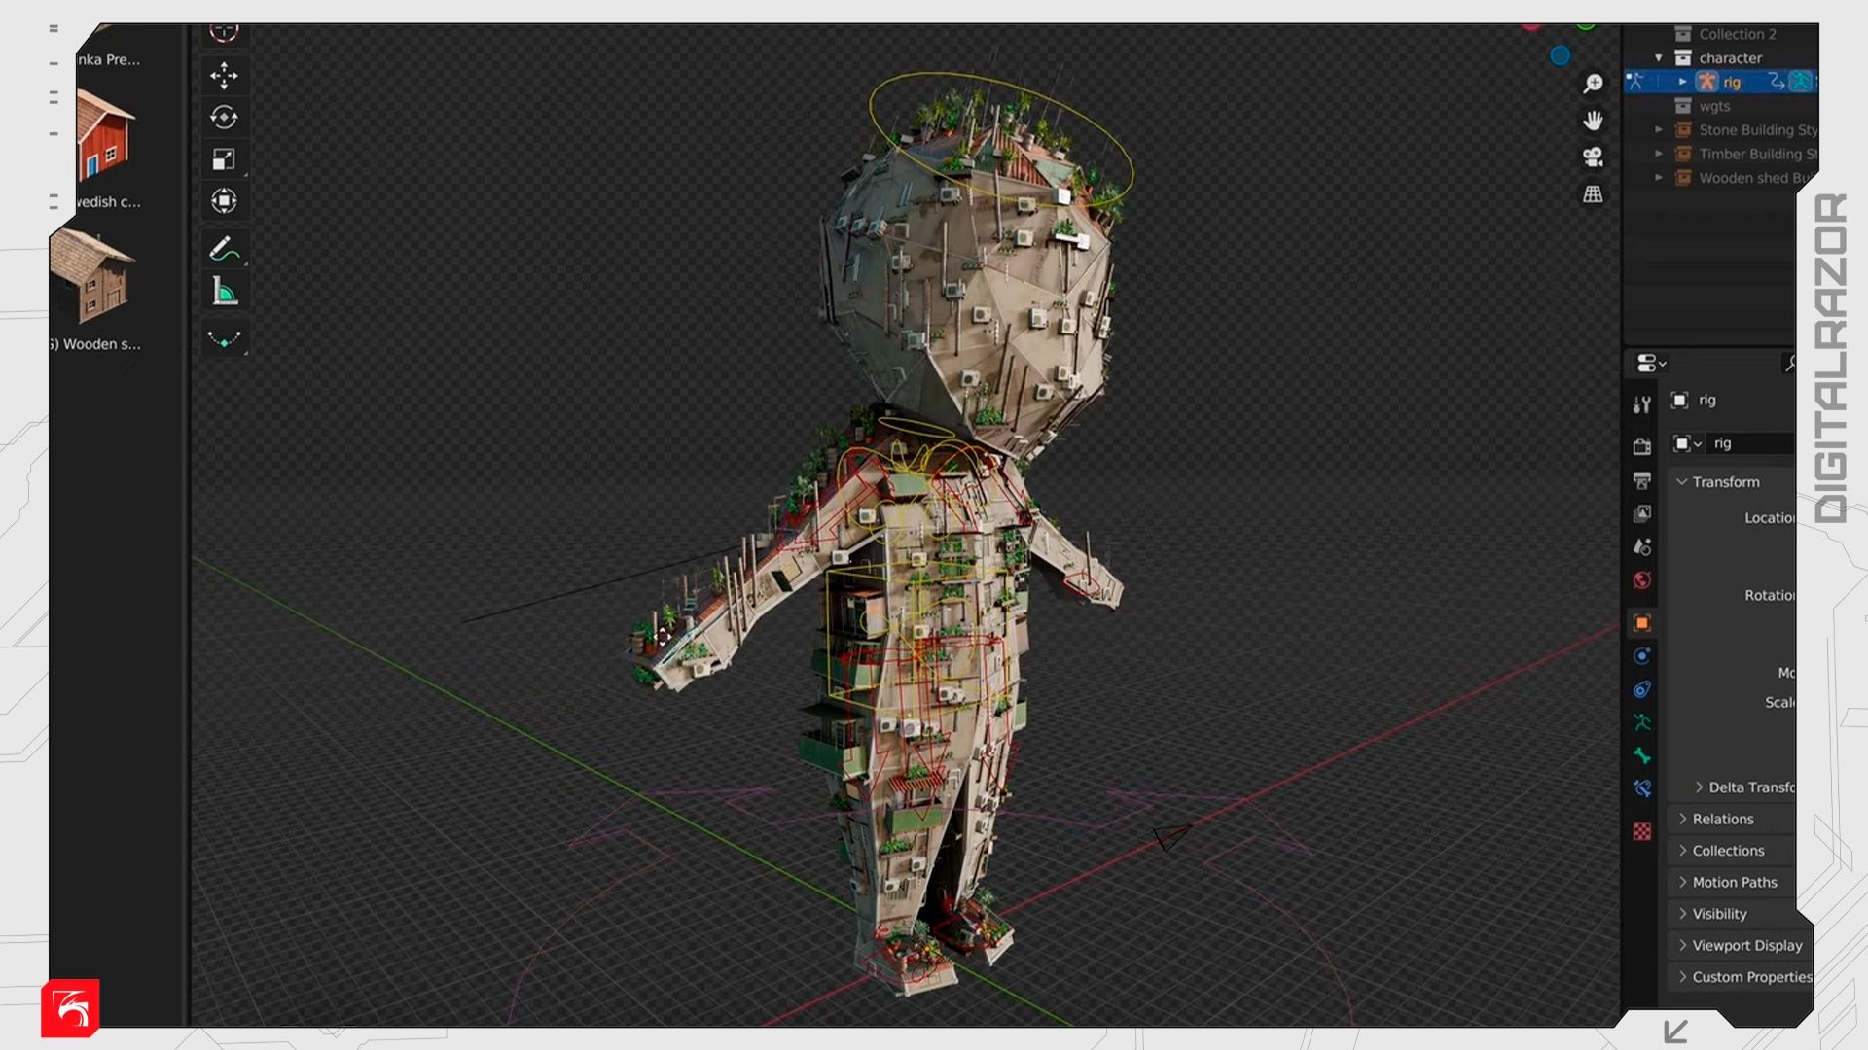Select the rig item in outliner
1868x1050 pixels.
(x=1732, y=83)
